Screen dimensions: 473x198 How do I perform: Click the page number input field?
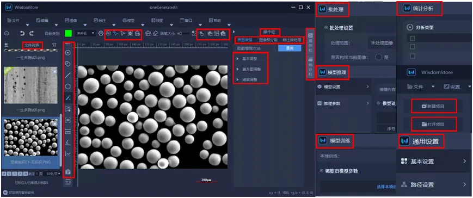click(37, 174)
